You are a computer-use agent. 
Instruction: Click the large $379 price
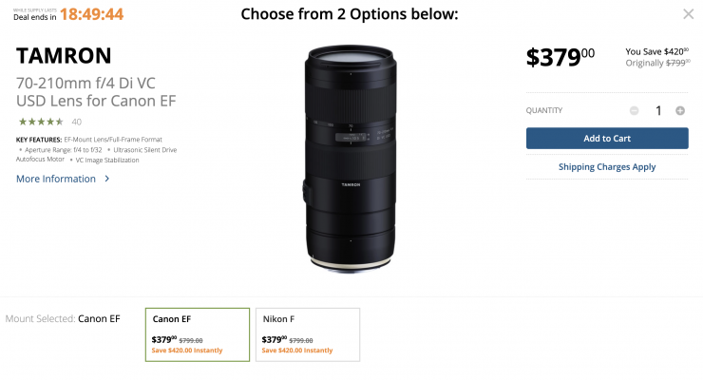(560, 57)
